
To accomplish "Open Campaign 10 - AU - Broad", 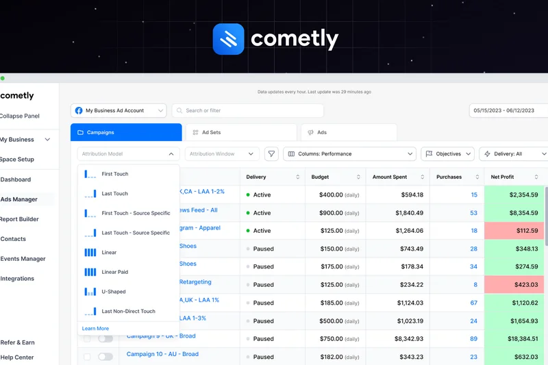I will tap(162, 354).
